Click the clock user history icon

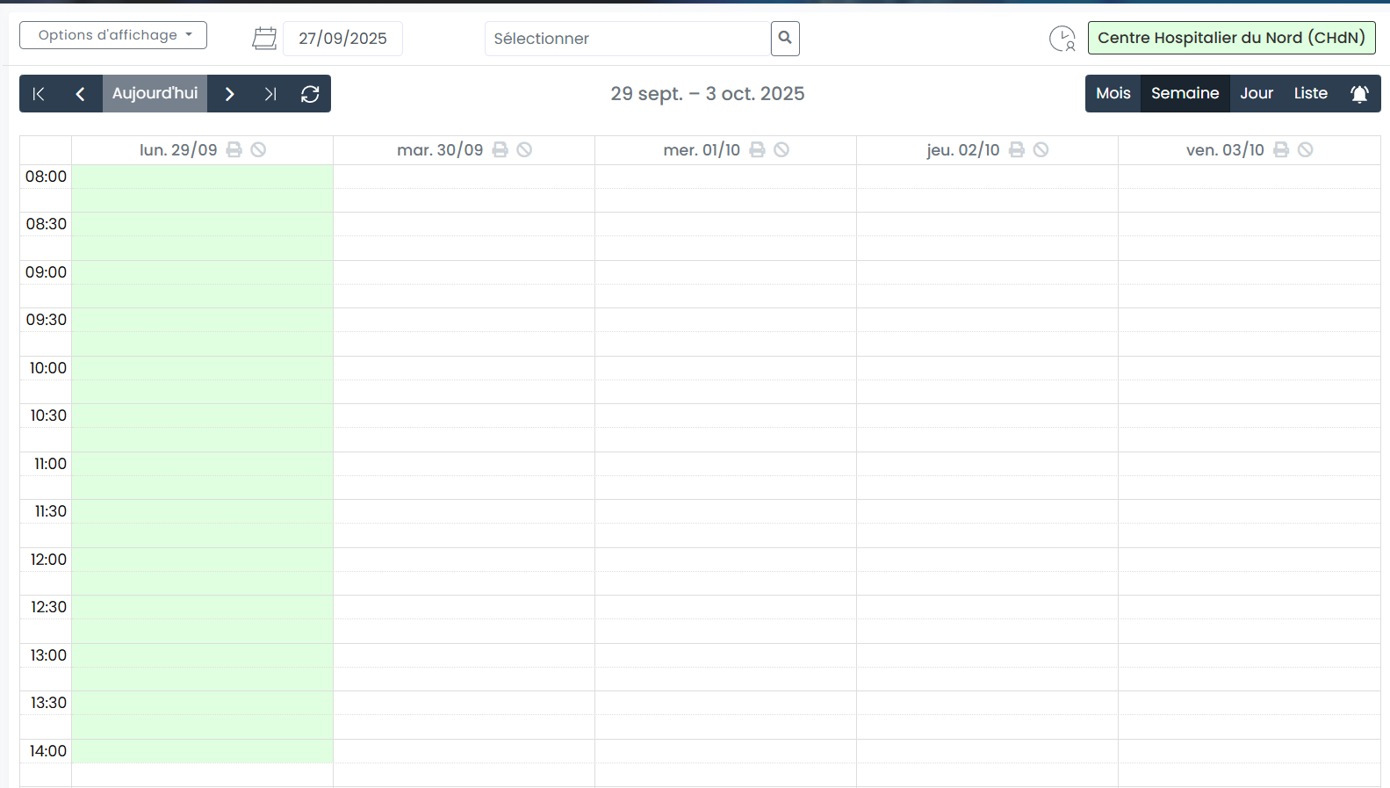coord(1062,39)
